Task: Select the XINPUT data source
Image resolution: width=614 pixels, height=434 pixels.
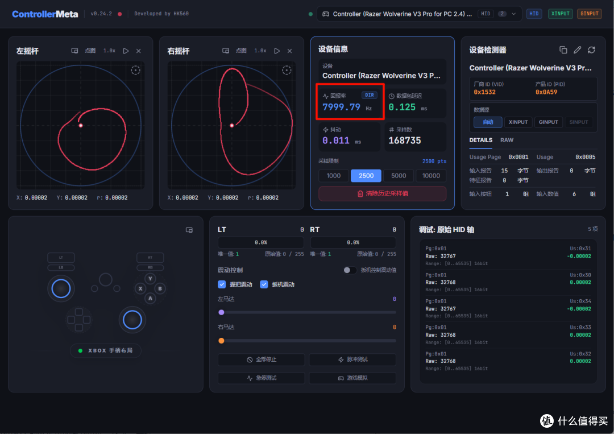Action: [518, 122]
